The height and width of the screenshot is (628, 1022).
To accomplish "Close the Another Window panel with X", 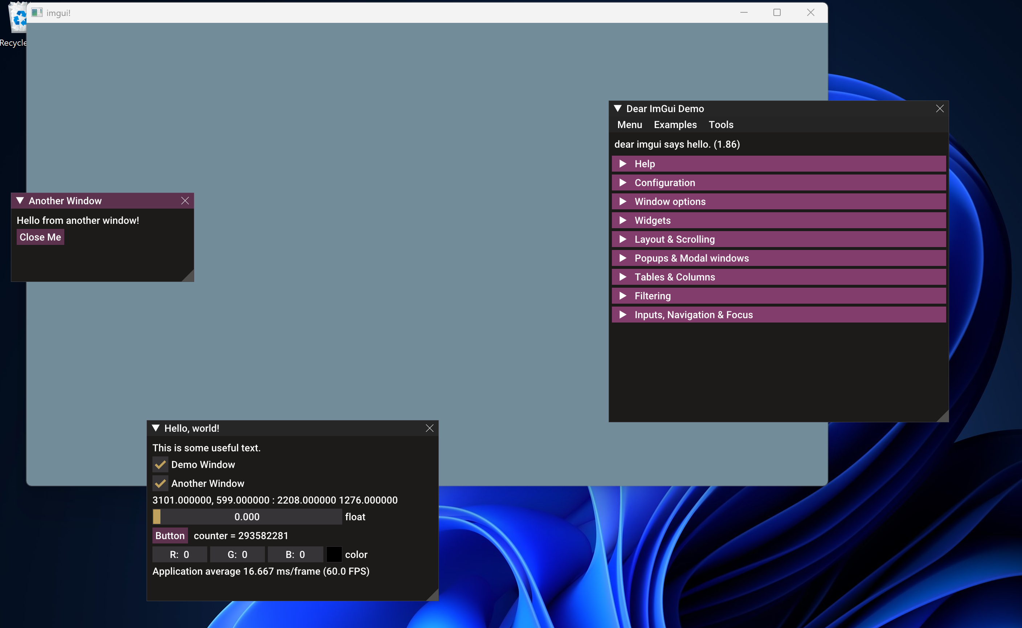I will click(x=185, y=201).
